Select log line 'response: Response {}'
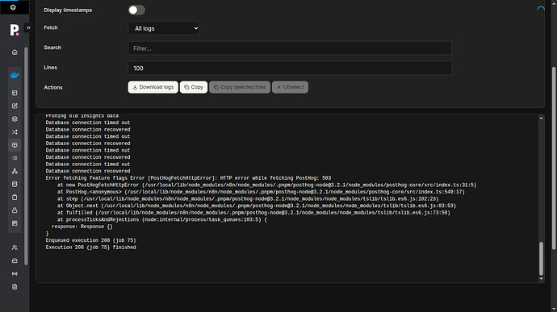The width and height of the screenshot is (557, 312). (x=82, y=227)
